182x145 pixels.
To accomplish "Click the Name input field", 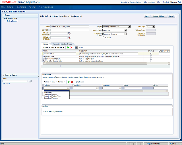I will [70, 26].
